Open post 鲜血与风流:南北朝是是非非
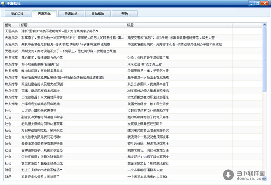271x185 pixels. click(x=42, y=71)
